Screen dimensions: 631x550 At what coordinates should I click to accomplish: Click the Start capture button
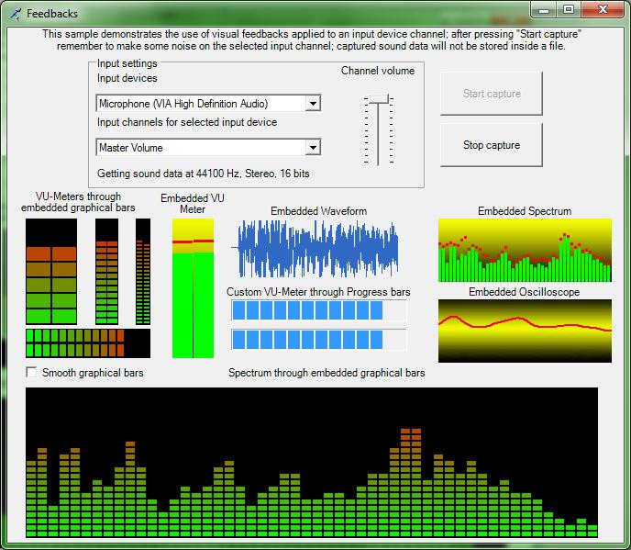click(491, 94)
